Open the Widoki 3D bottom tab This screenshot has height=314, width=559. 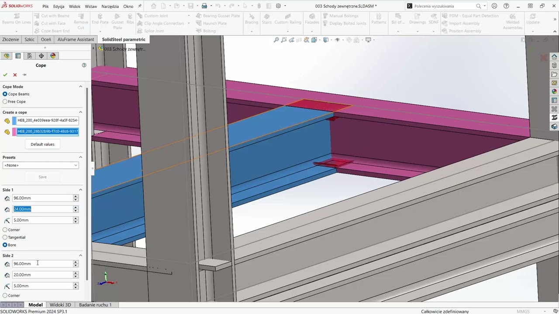(x=60, y=305)
